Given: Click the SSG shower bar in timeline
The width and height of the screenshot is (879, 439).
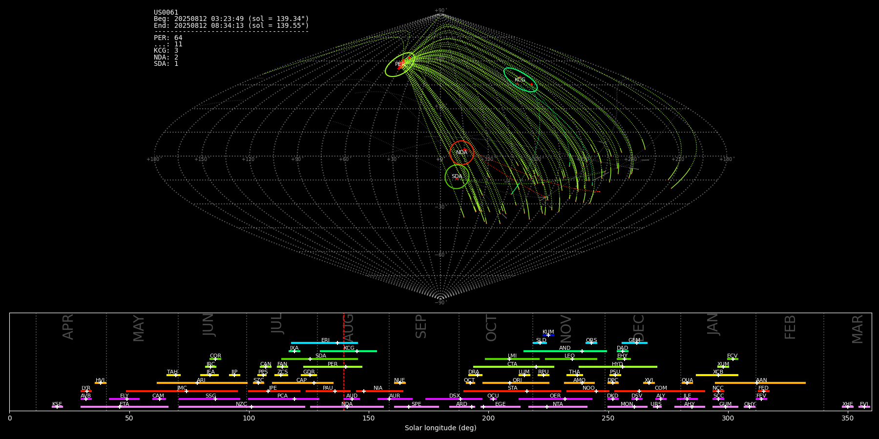Looking at the screenshot, I should coord(209,399).
